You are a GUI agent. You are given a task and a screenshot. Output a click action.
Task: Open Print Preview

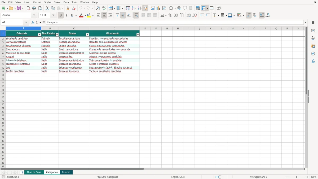click(x=40, y=8)
